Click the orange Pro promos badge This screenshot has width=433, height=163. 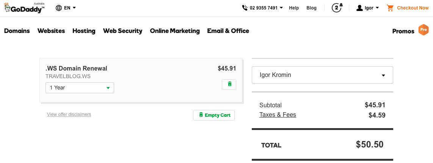424,30
